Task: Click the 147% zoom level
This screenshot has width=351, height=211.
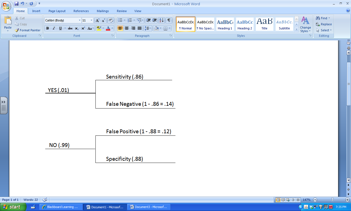Action: (307, 200)
